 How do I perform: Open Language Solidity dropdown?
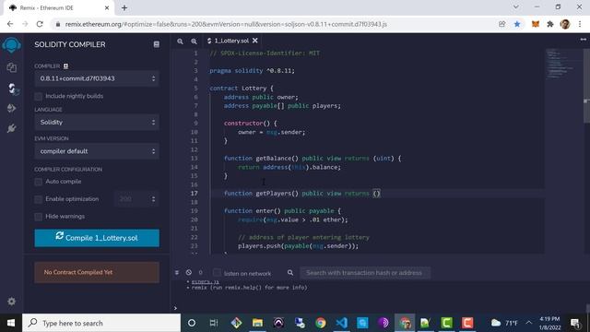tap(97, 123)
